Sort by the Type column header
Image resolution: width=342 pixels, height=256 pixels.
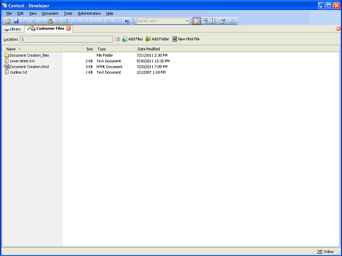point(115,49)
